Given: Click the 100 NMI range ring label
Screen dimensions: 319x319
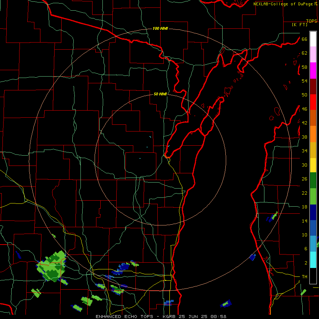Looking at the screenshot, I should (x=160, y=28).
